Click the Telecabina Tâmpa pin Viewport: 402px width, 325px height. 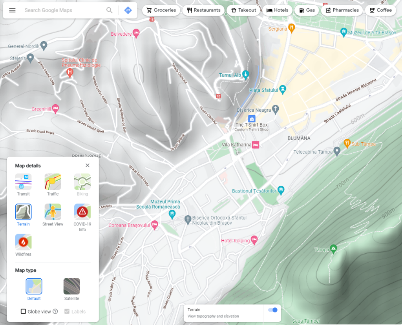pos(337,151)
